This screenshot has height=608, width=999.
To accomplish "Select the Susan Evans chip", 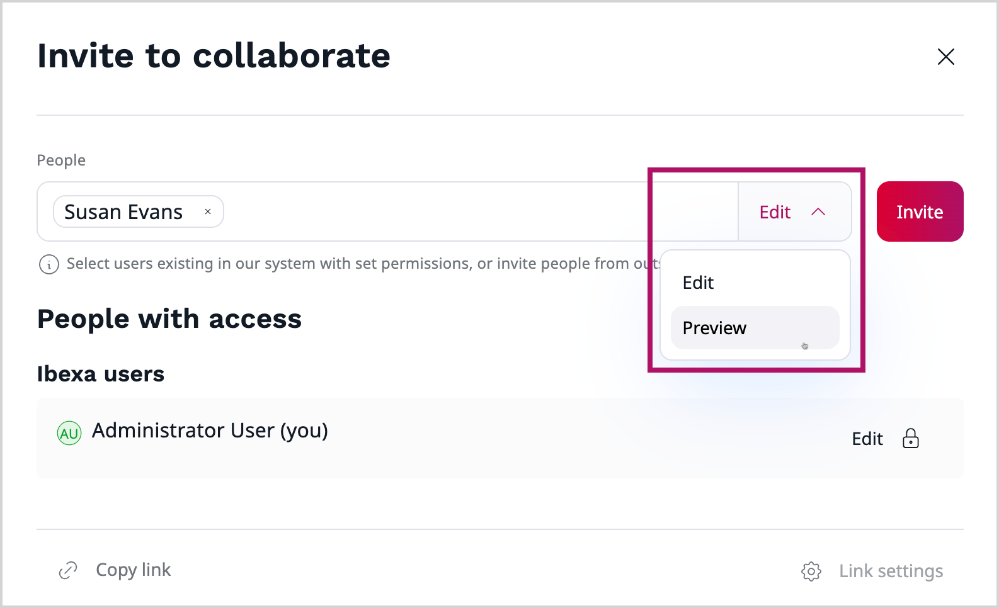I will pos(123,211).
